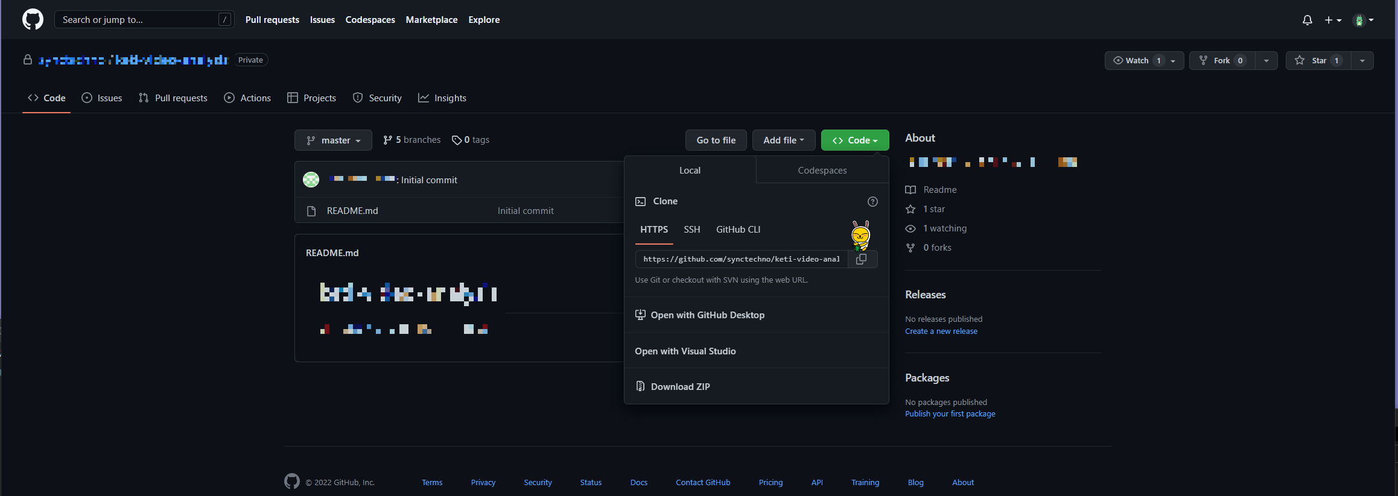This screenshot has width=1398, height=496.
Task: Open the README.md file row
Action: click(352, 210)
